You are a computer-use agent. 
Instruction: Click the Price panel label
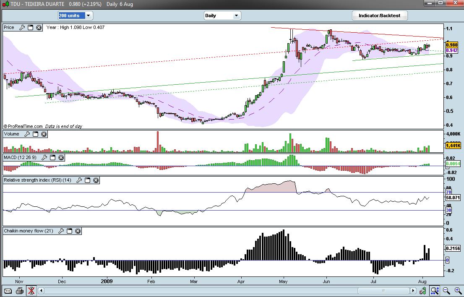pos(9,28)
